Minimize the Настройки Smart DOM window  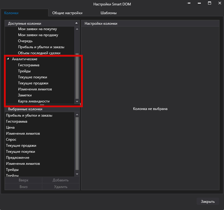(199, 3)
